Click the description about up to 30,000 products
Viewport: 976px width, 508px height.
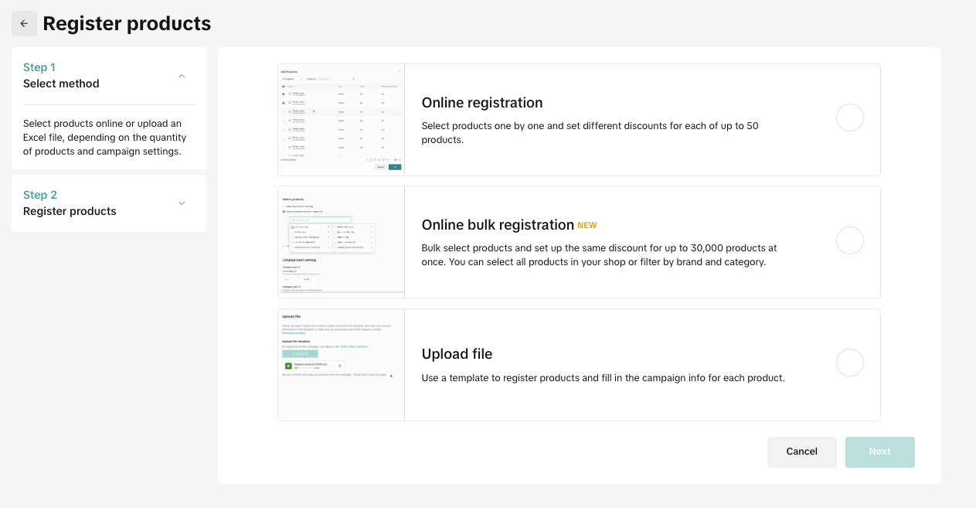pos(599,255)
